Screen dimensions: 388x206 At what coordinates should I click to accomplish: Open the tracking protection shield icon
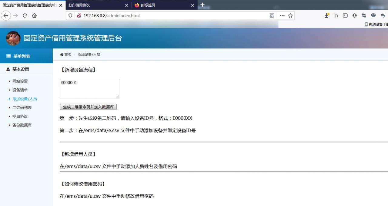tap(71, 15)
